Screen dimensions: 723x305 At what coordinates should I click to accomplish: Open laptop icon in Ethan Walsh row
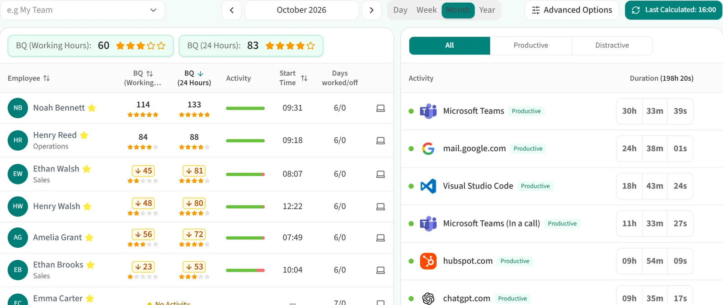380,174
